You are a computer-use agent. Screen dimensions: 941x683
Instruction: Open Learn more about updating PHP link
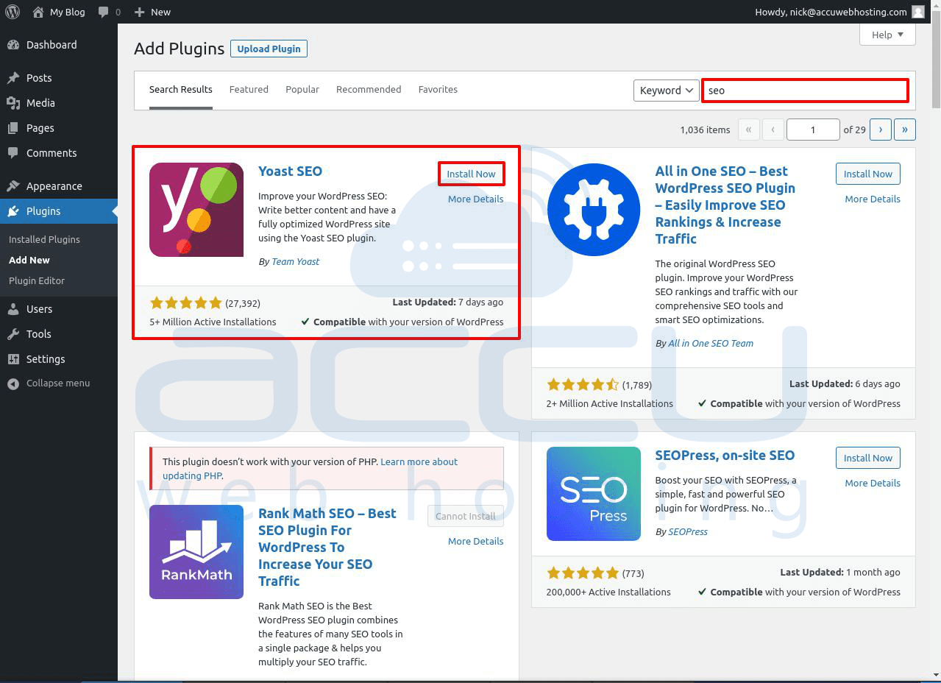(310, 469)
